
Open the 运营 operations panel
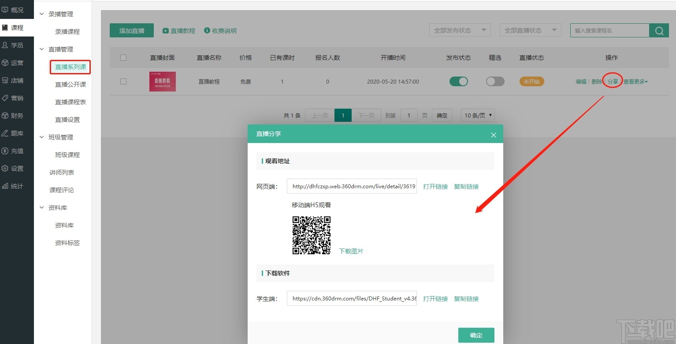click(16, 62)
